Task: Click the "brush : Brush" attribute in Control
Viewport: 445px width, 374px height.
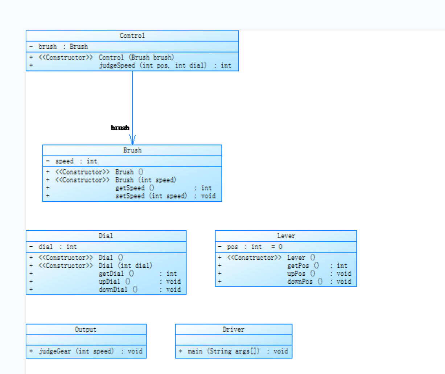Action: [x=59, y=46]
